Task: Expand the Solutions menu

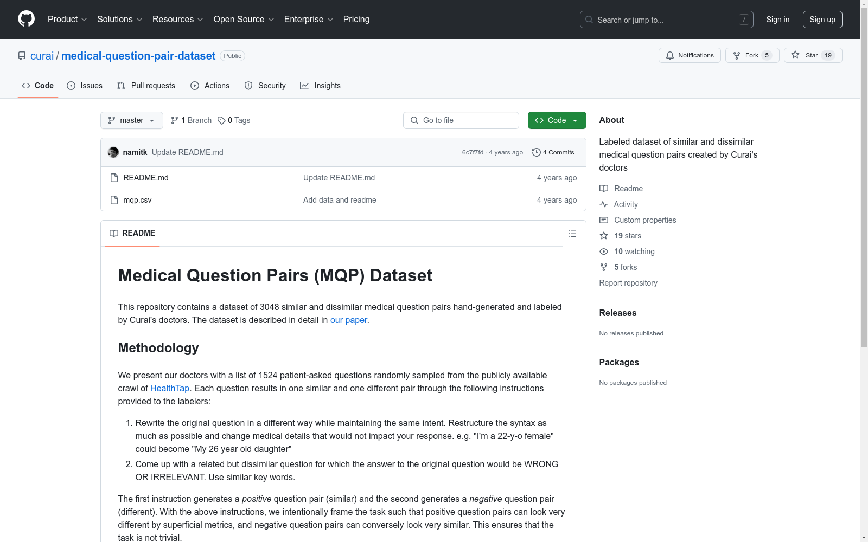Action: tap(120, 19)
